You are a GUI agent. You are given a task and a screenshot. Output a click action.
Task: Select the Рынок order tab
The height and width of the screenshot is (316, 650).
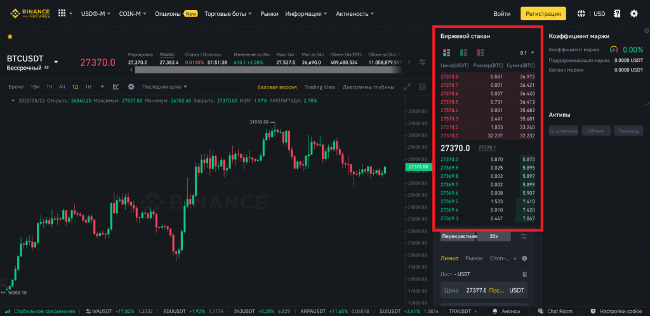474,258
